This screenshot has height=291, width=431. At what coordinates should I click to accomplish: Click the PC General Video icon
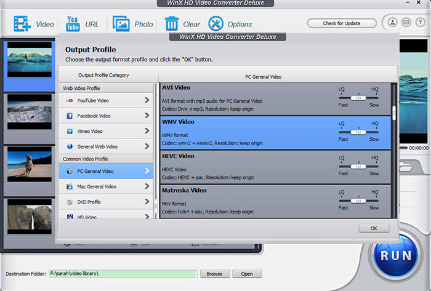coord(70,171)
